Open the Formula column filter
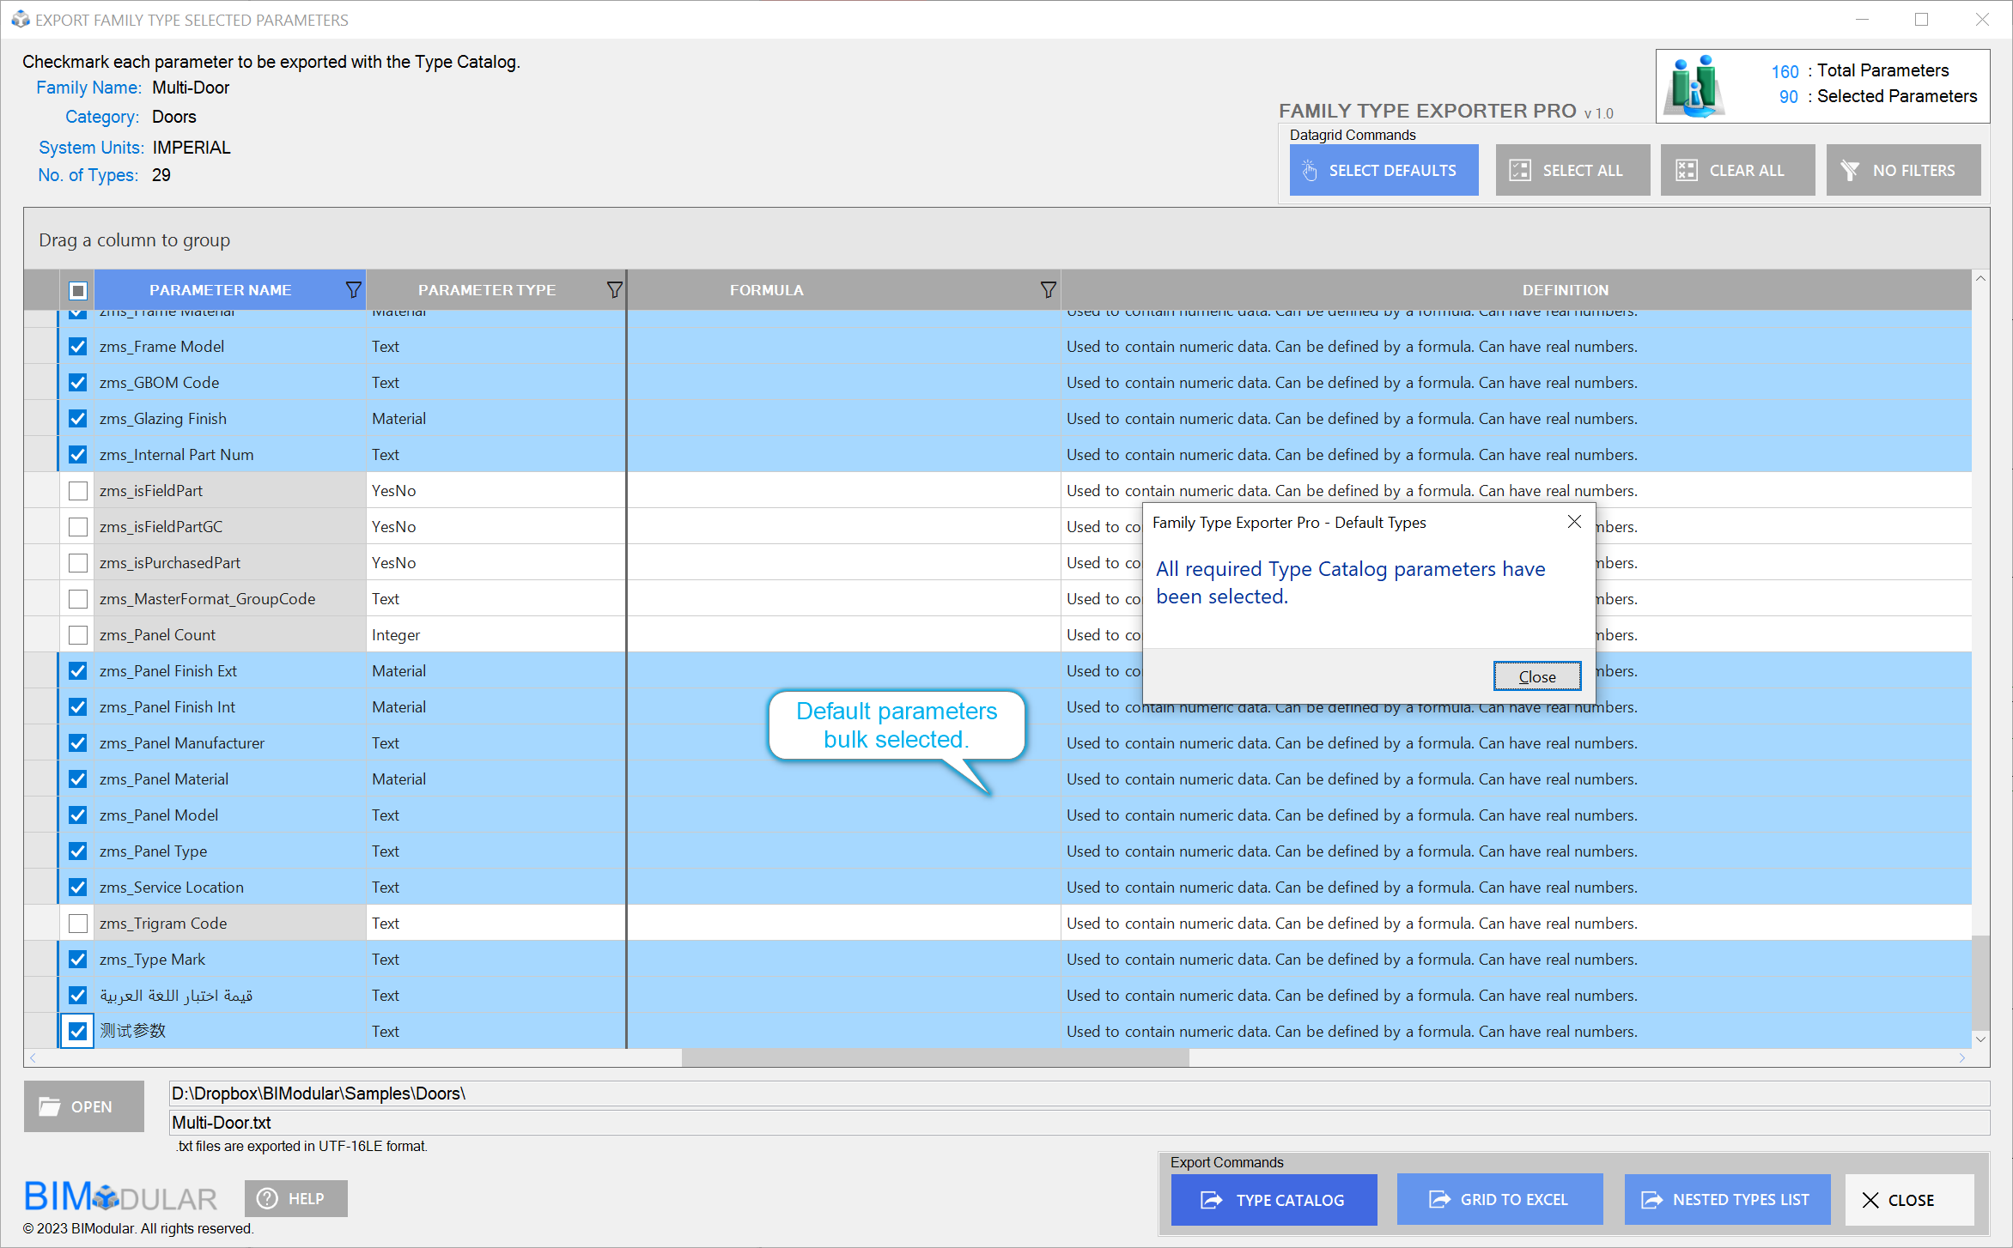 1048,290
